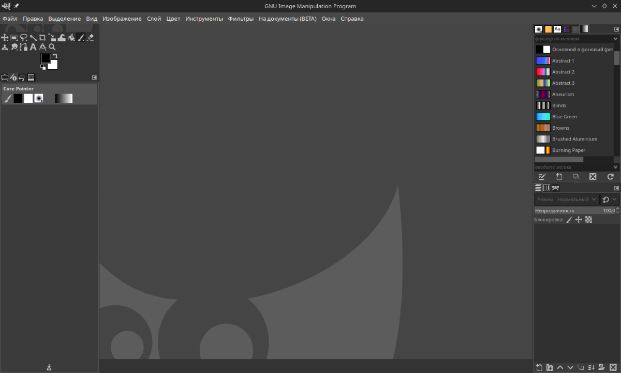Switch to the Device Status tab
The height and width of the screenshot is (373, 621).
pos(13,77)
